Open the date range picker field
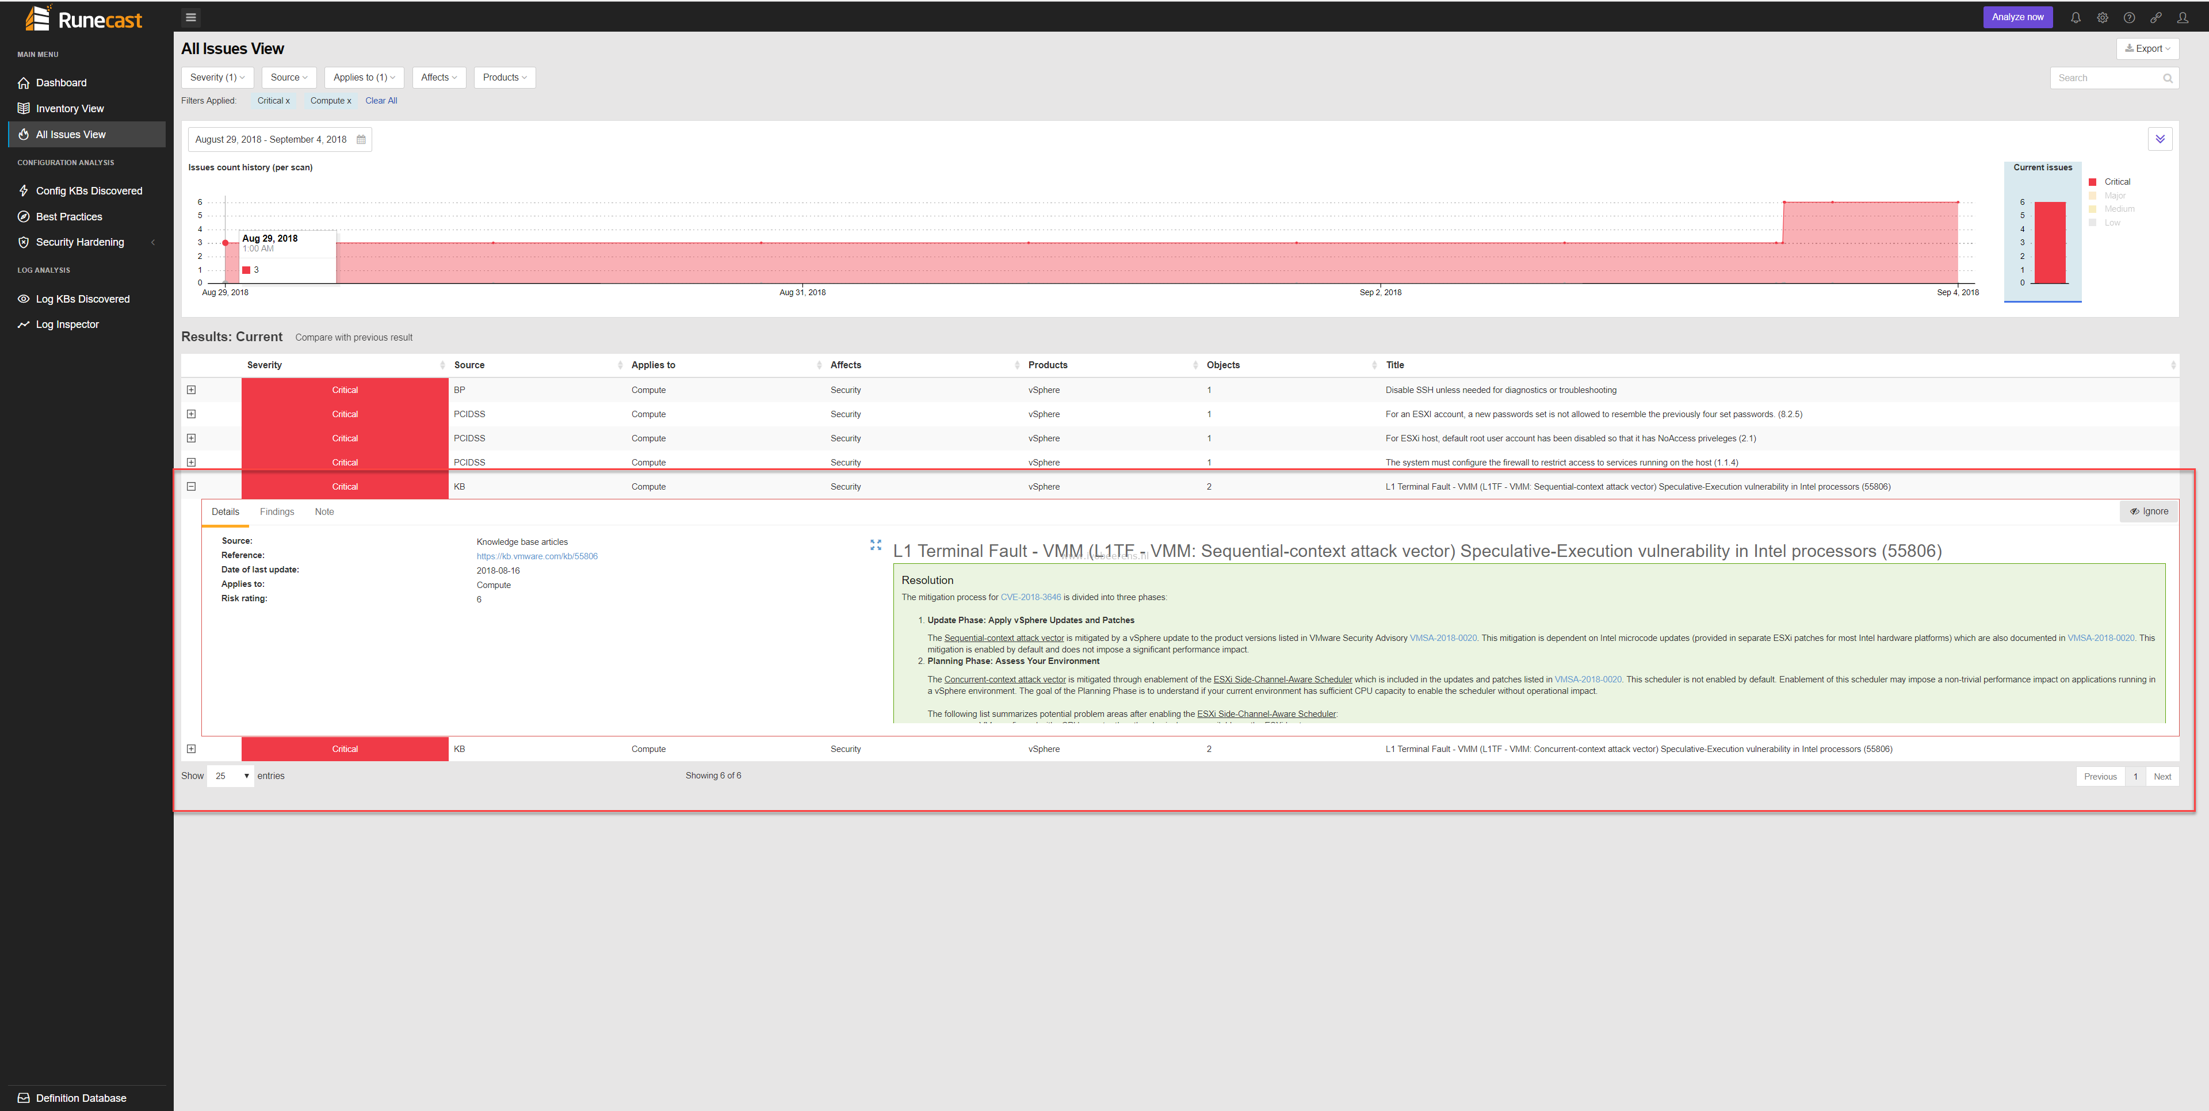 (x=280, y=140)
